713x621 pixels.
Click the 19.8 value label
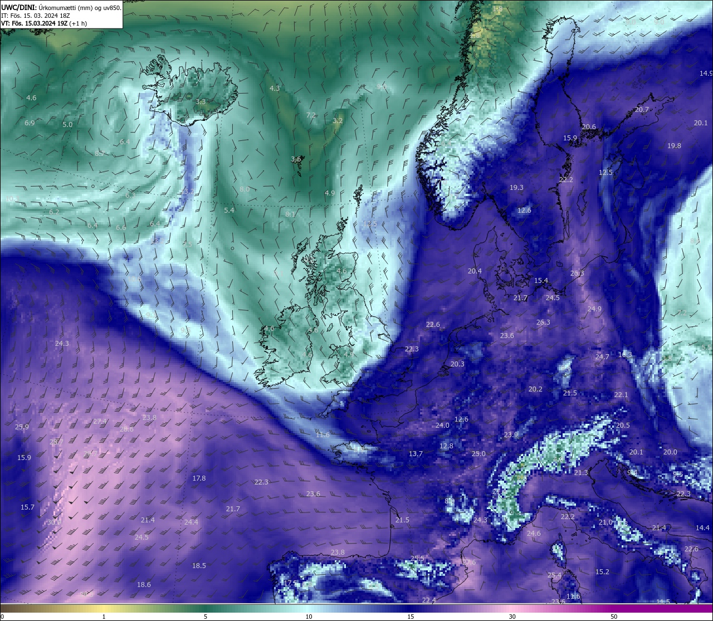click(x=674, y=145)
